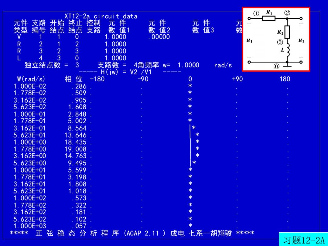The height and width of the screenshot is (246, 328).
Task: Click the -180 axis label
Action: pyautogui.click(x=97, y=79)
